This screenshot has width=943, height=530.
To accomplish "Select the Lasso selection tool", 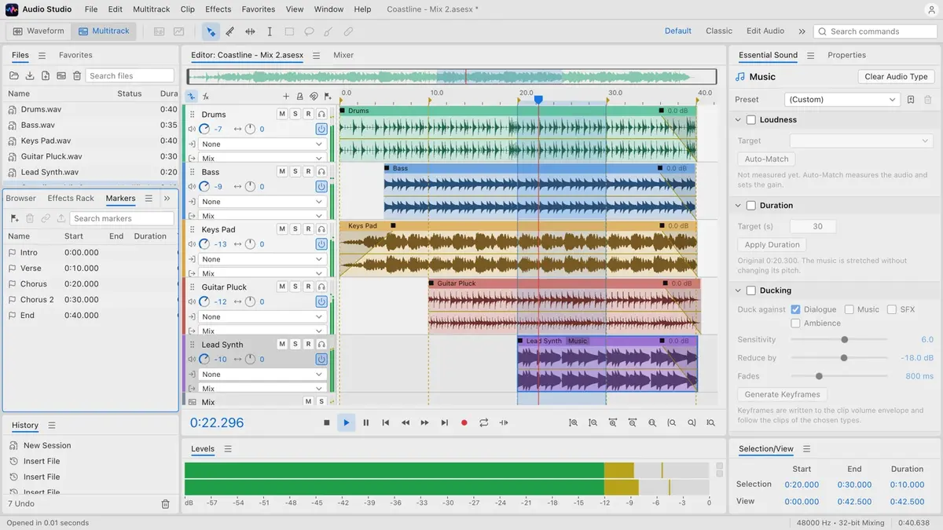I will 309,31.
